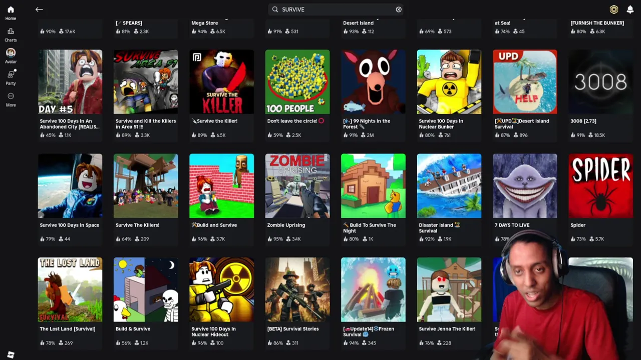Open Party in sidebar
Screen dimensions: 641x360
11,77
